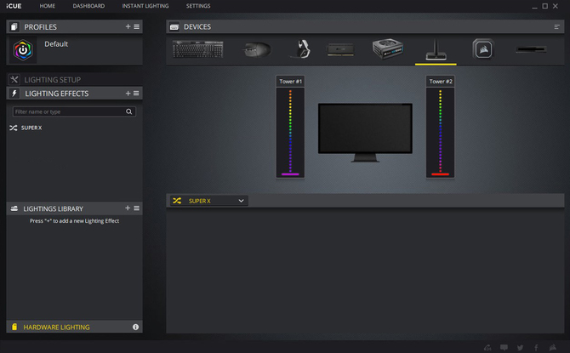Click the Default profile icon

[23, 50]
